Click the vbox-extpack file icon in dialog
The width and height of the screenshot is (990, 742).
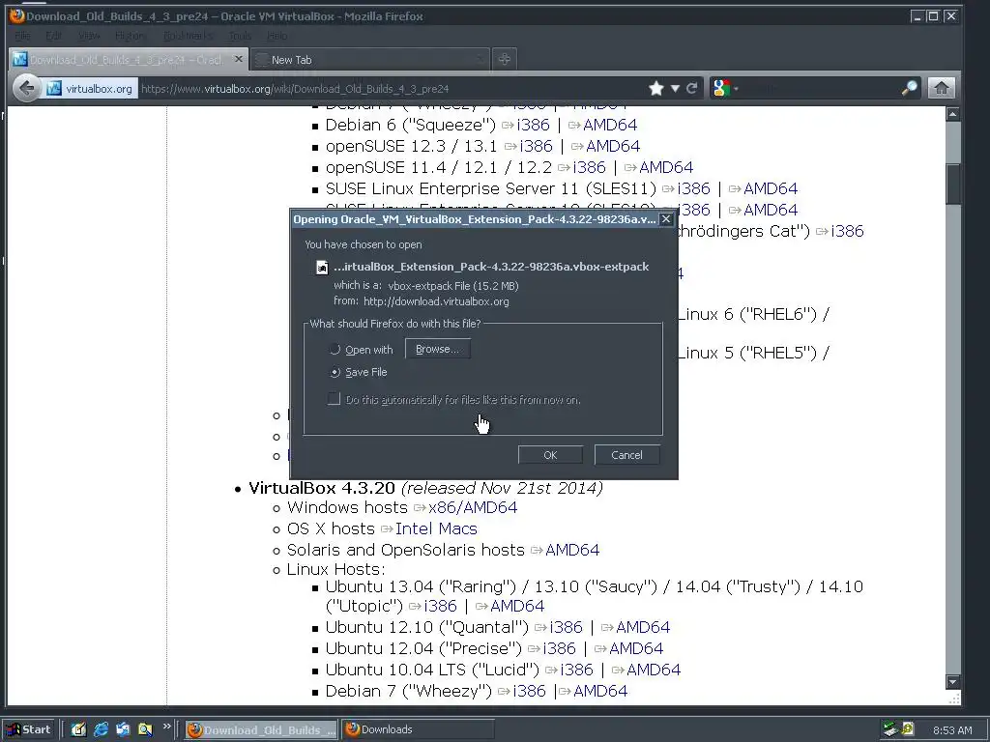[x=322, y=267]
